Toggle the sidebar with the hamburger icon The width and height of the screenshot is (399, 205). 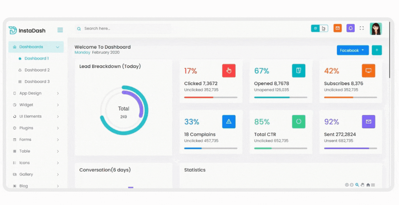pyautogui.click(x=60, y=30)
